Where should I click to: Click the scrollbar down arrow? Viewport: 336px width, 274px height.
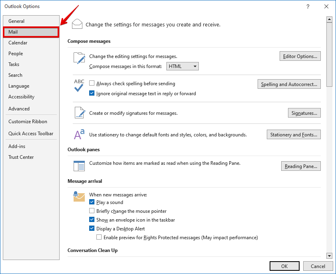[x=329, y=256]
